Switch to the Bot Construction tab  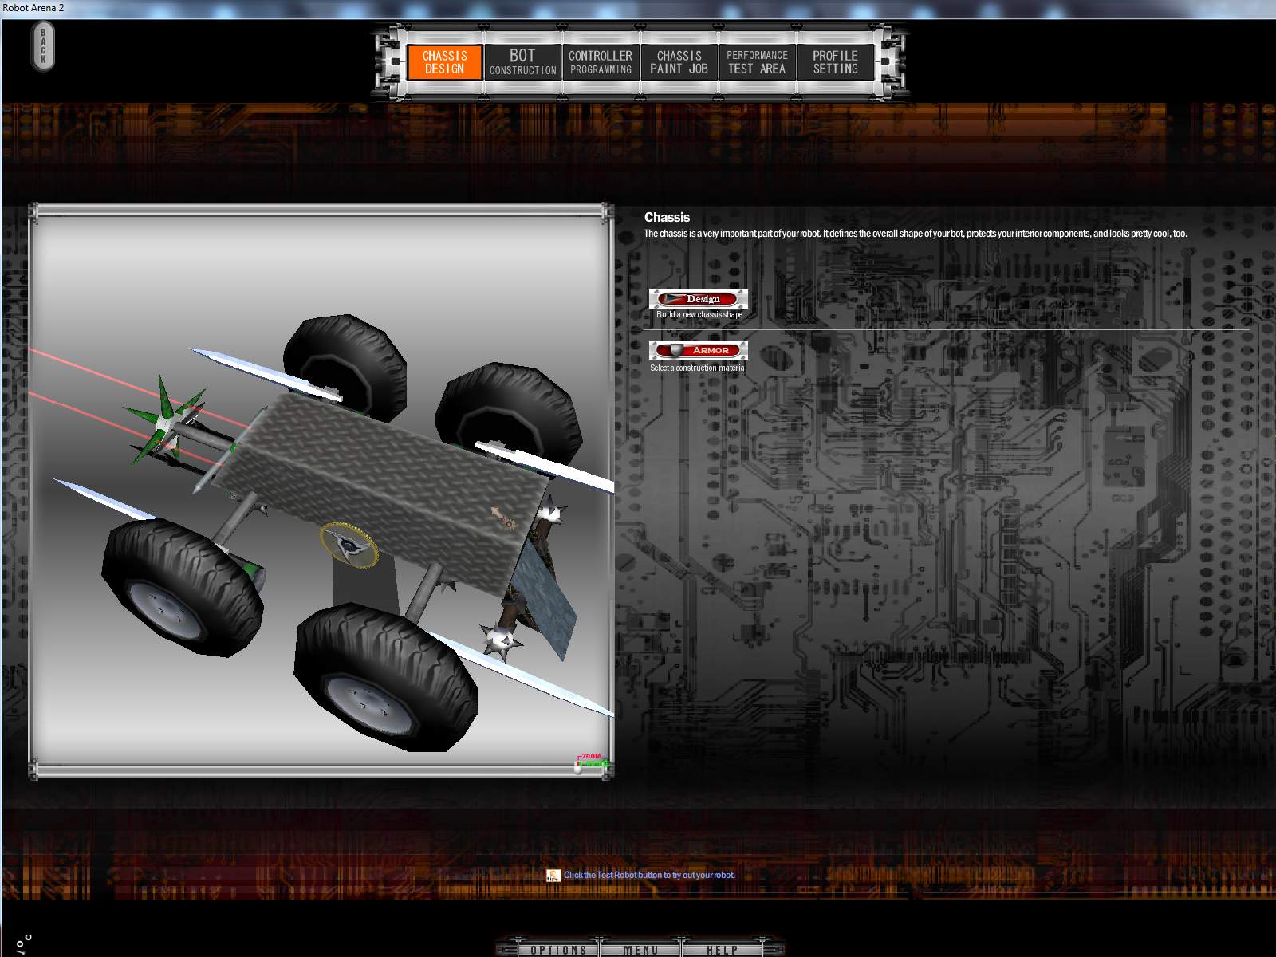[x=522, y=62]
